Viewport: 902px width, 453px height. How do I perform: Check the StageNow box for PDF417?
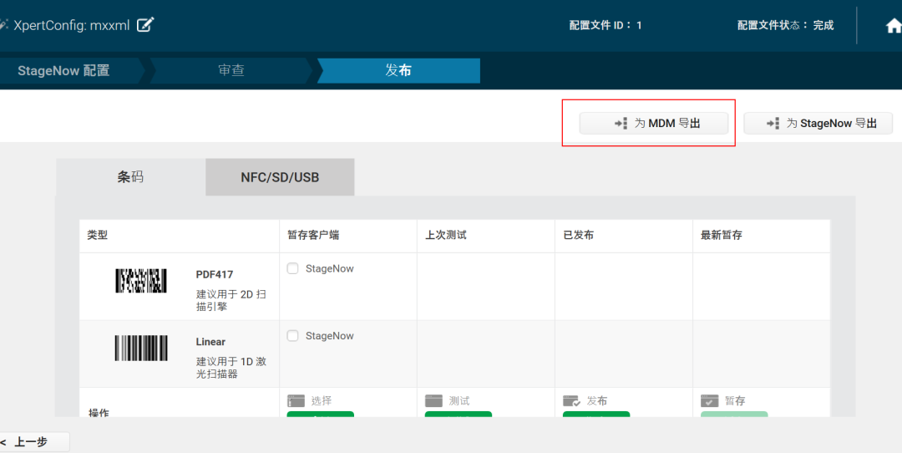[292, 269]
